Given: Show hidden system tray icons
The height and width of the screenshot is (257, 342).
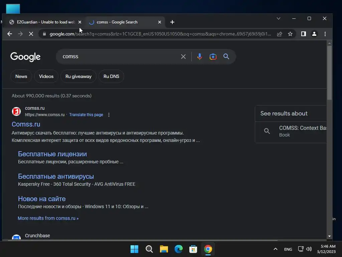Looking at the screenshot, I should [276, 249].
